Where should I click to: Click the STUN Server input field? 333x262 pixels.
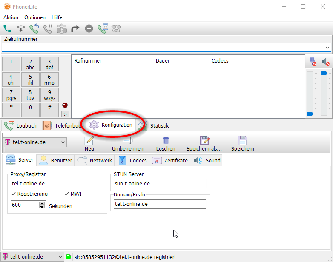[160, 184]
